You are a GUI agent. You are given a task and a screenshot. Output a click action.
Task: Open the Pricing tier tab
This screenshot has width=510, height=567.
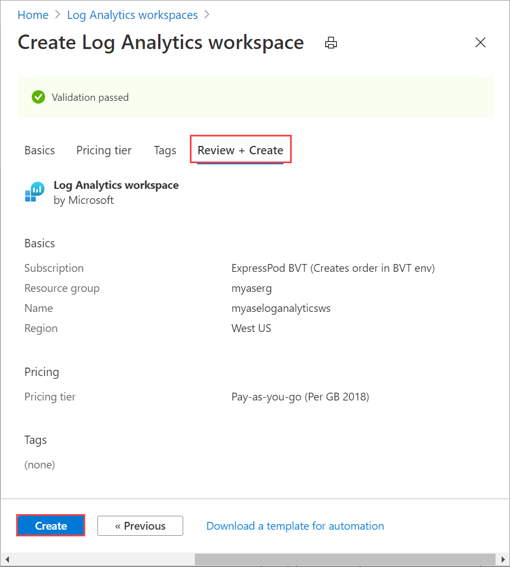(x=104, y=150)
